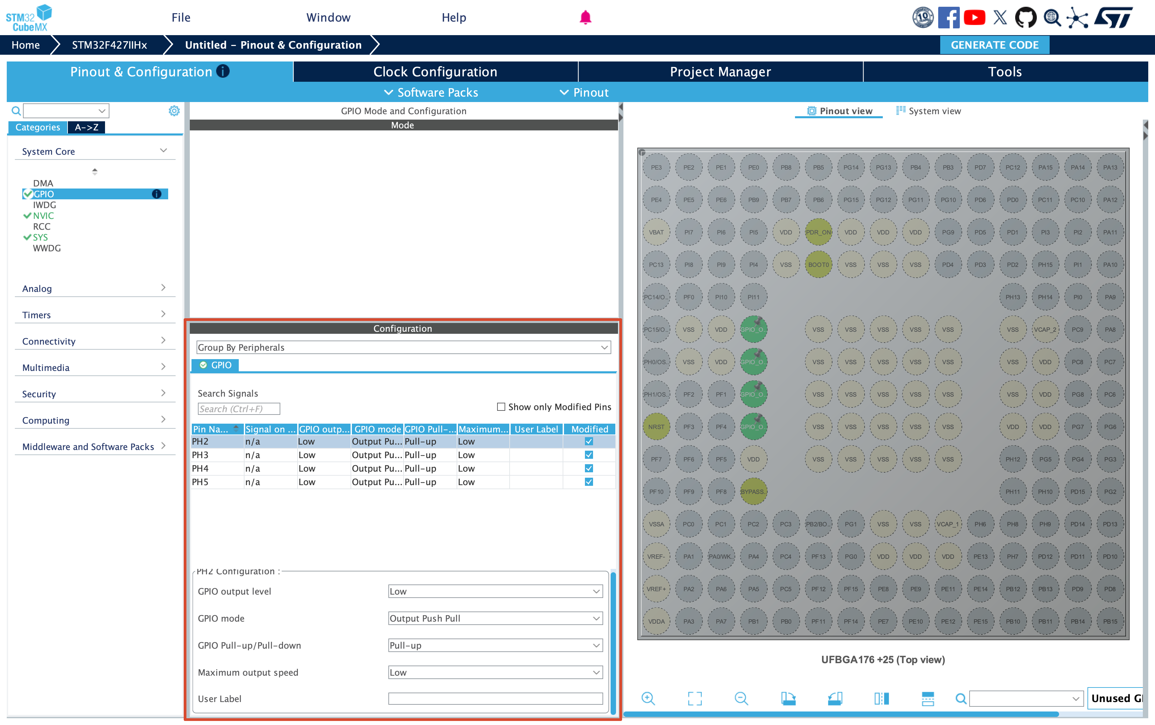This screenshot has width=1155, height=725.
Task: Click the STM32CubeMX logo
Action: pos(29,18)
